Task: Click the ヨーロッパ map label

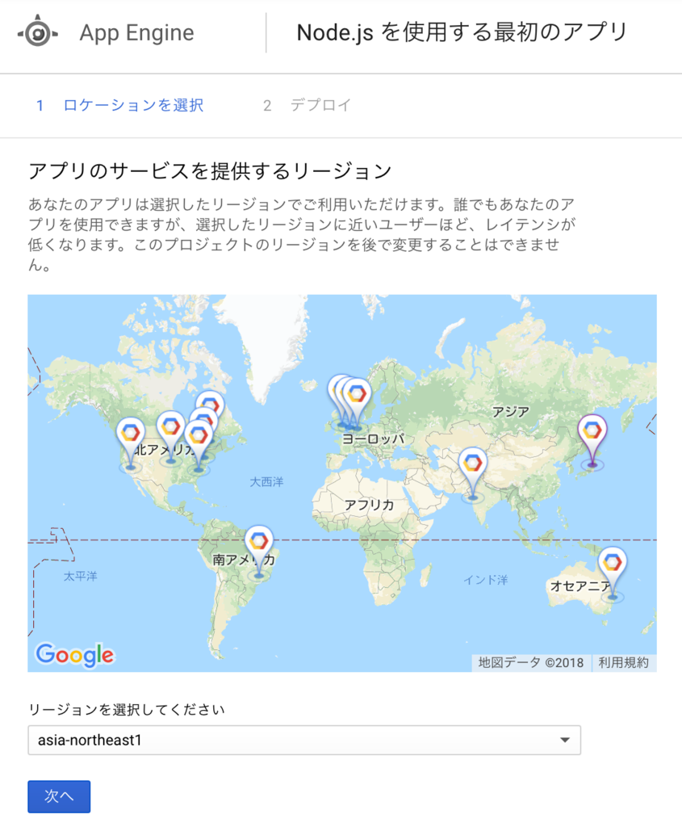Action: coord(373,439)
